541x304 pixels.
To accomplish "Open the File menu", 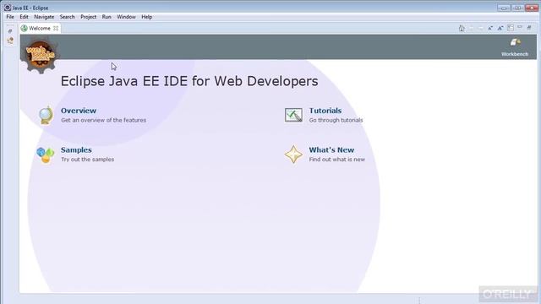I will pyautogui.click(x=10, y=17).
